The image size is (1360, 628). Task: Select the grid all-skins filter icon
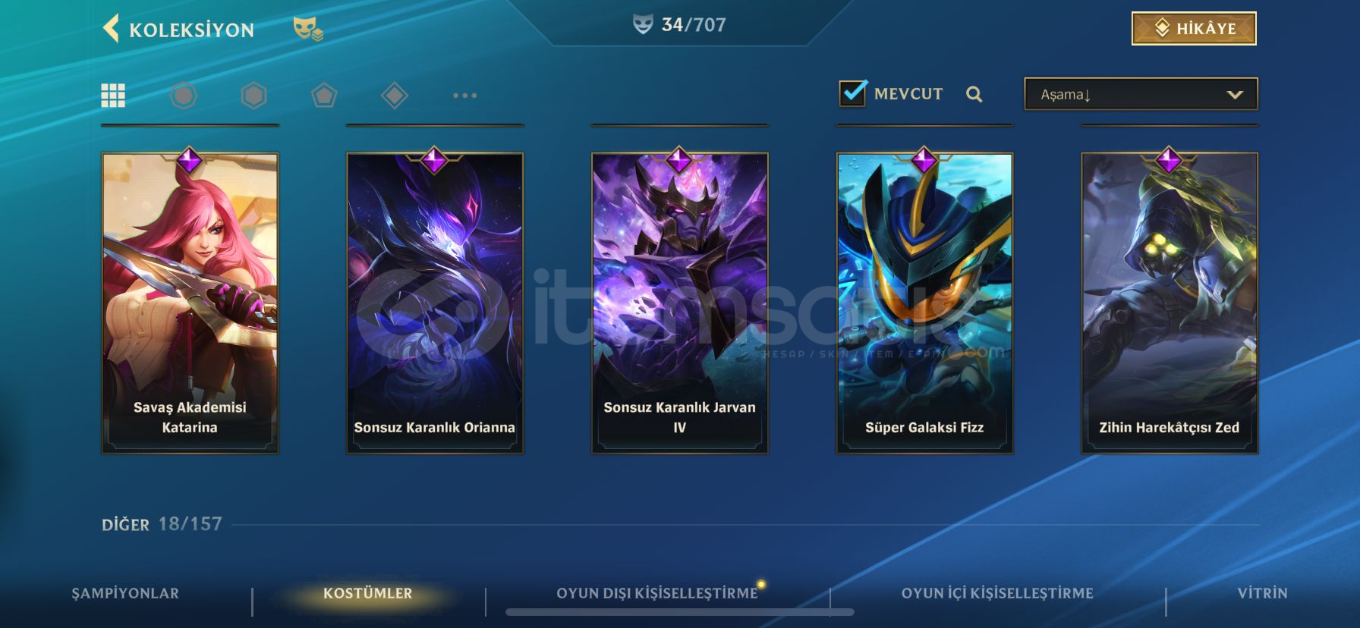coord(113,96)
